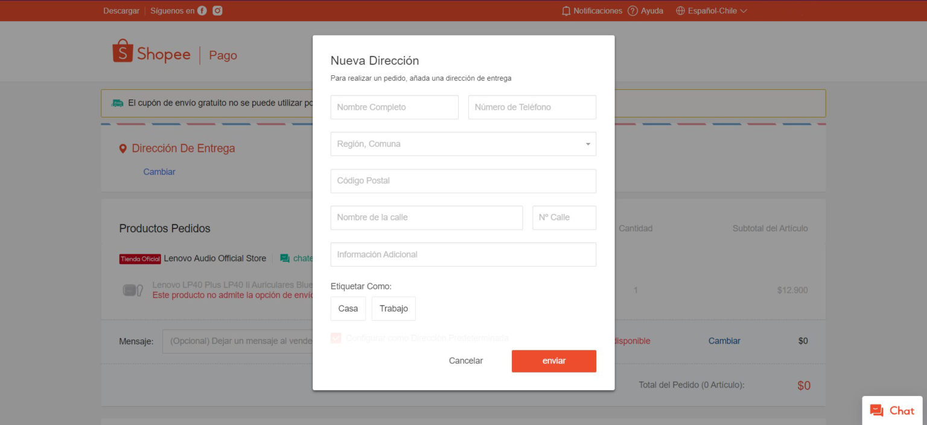The width and height of the screenshot is (927, 425).
Task: Click Descargar in the top menu bar
Action: click(x=121, y=10)
